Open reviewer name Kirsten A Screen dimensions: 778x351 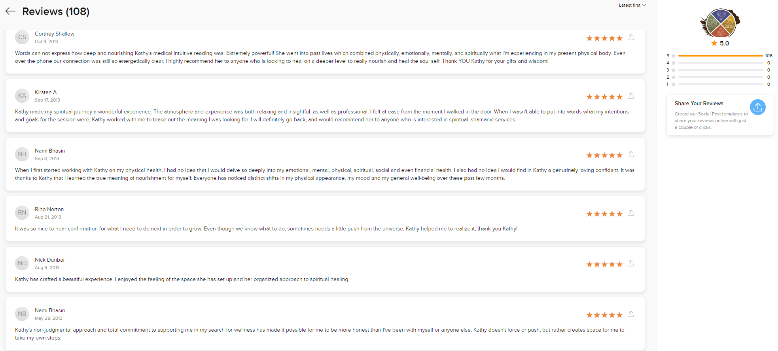[45, 92]
